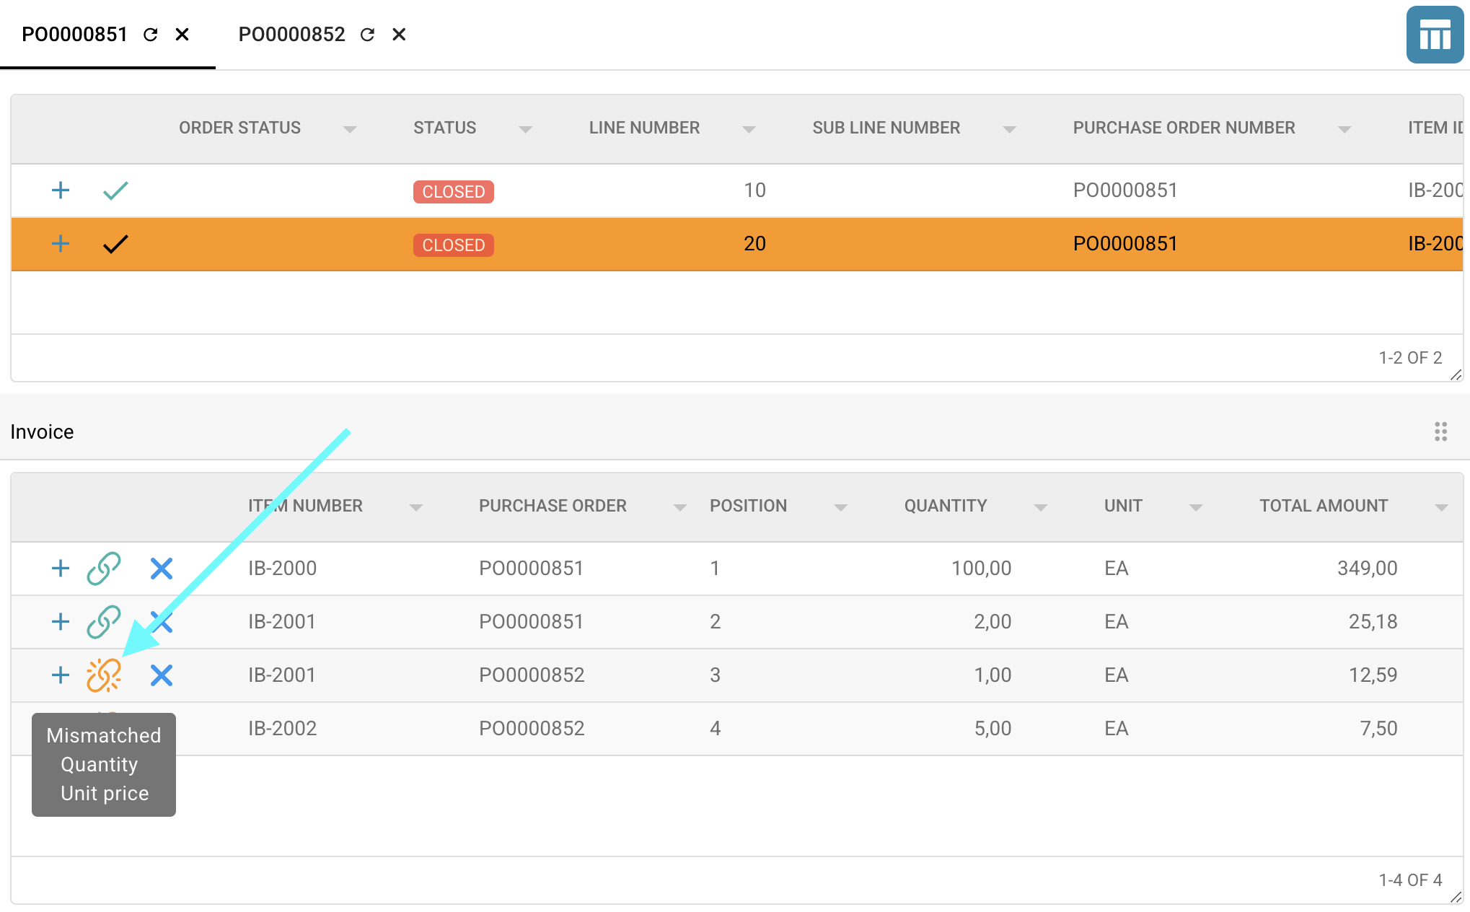Screen dimensions: 1470x912
Task: Open the ORDER STATUS column dropdown
Action: pos(350,129)
